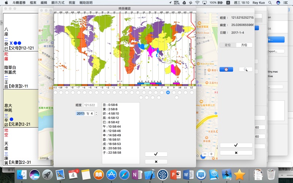Select the selected UTC+8 timezone radio button

point(168,93)
